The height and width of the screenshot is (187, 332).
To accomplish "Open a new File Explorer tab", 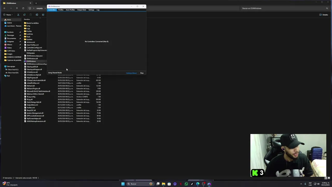I will [x=36, y=3].
